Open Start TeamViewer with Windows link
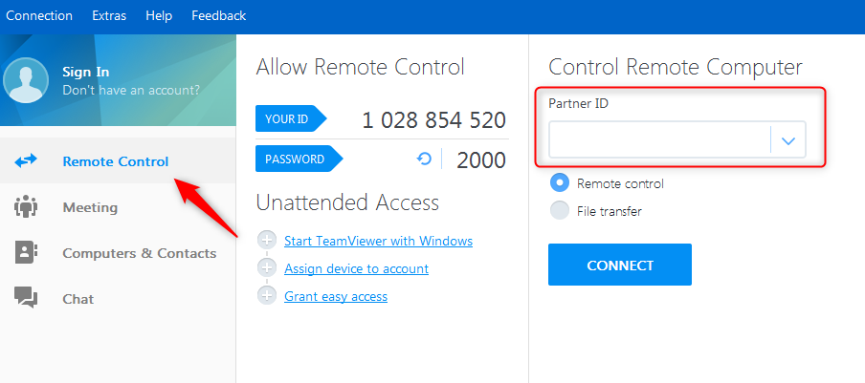The width and height of the screenshot is (865, 383). (x=378, y=241)
